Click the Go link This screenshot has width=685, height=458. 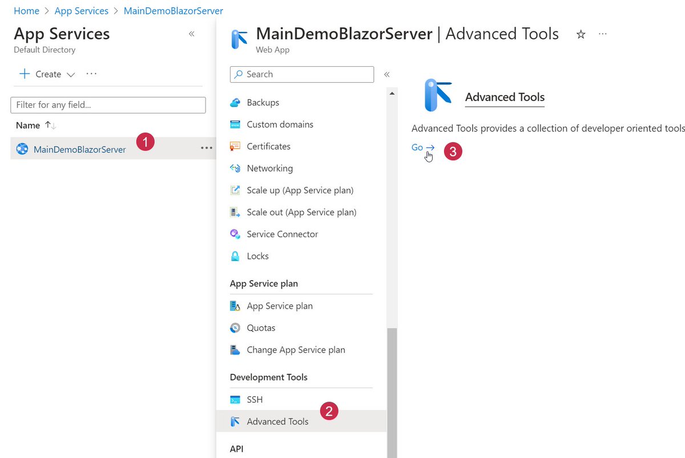[x=423, y=148]
